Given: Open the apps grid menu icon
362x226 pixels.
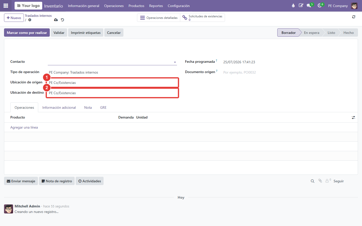Looking at the screenshot, I should [x=6, y=6].
